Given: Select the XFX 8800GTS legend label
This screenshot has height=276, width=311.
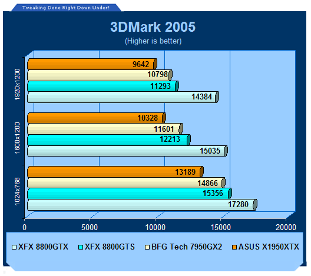Looking at the screenshot, I should point(110,247).
